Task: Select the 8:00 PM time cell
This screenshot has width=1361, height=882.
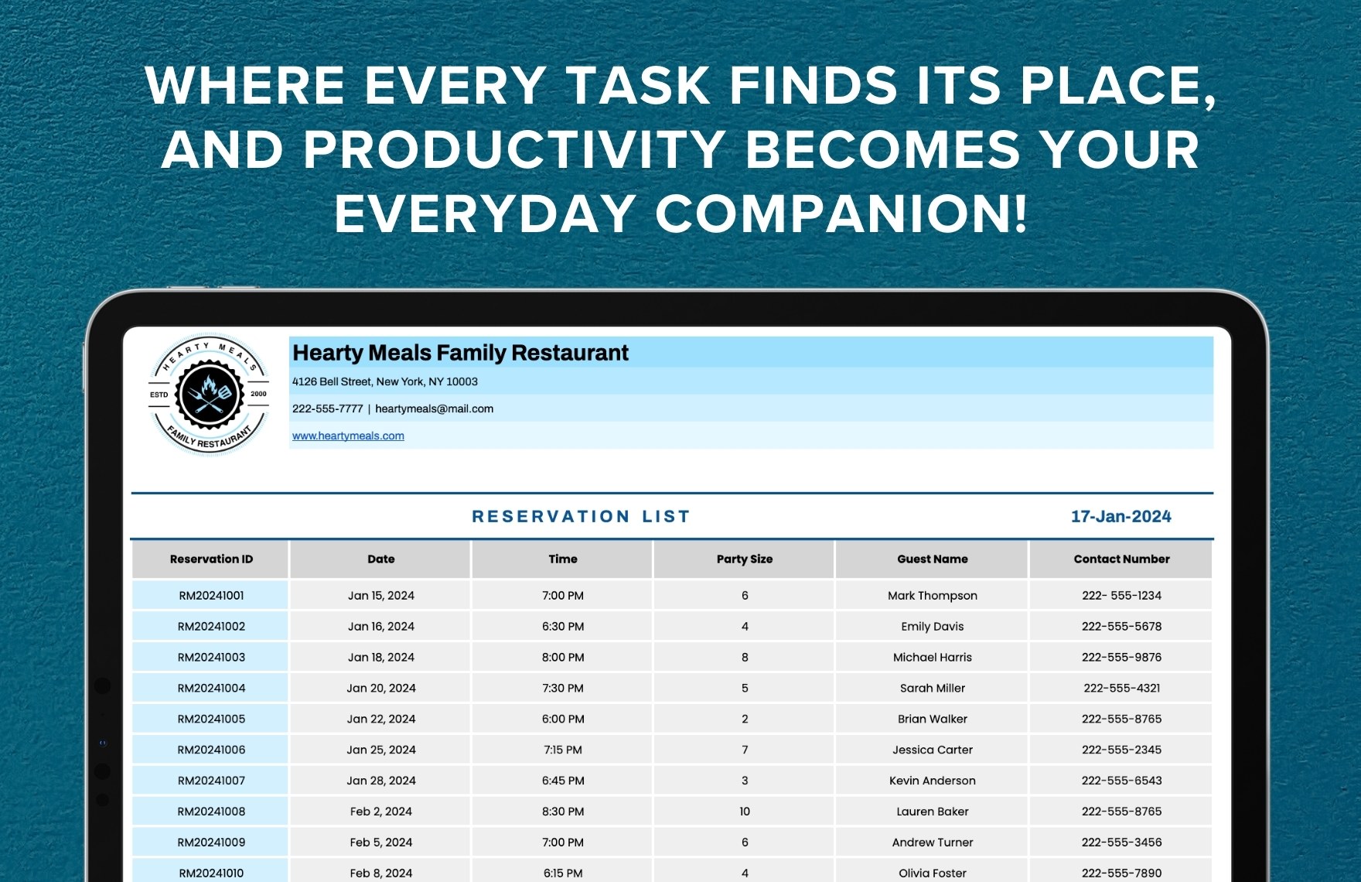Action: (562, 657)
